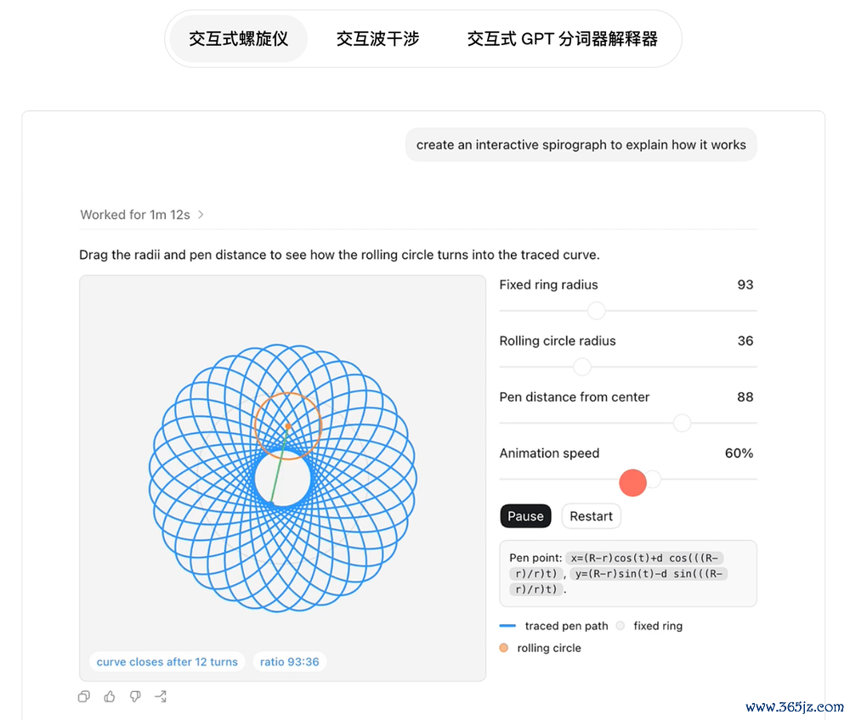Image resolution: width=850 pixels, height=720 pixels.
Task: Expand the 'Worked for 1m 12s' chevron
Action: 201,214
